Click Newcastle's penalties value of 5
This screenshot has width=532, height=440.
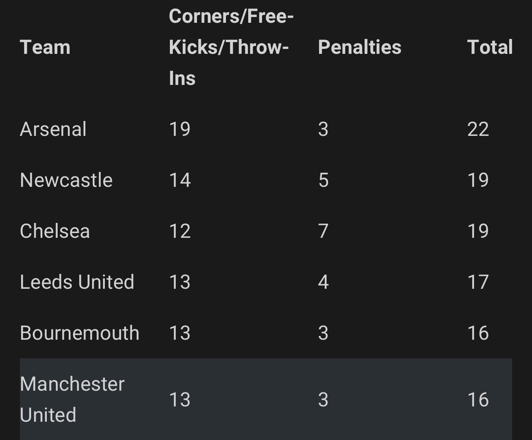pyautogui.click(x=323, y=180)
